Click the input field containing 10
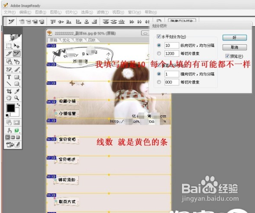Screen dimensions: 255x213 (x=172, y=45)
